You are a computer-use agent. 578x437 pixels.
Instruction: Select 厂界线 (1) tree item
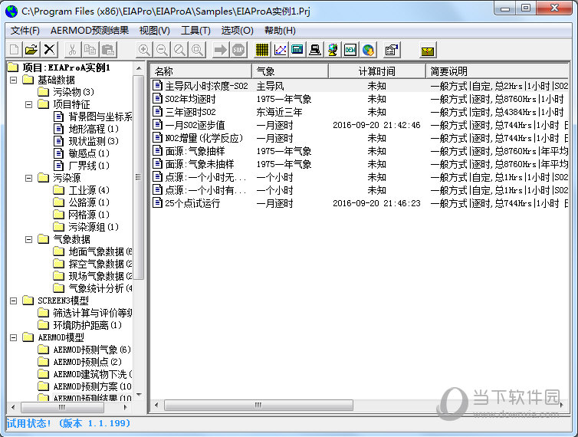[x=89, y=165]
